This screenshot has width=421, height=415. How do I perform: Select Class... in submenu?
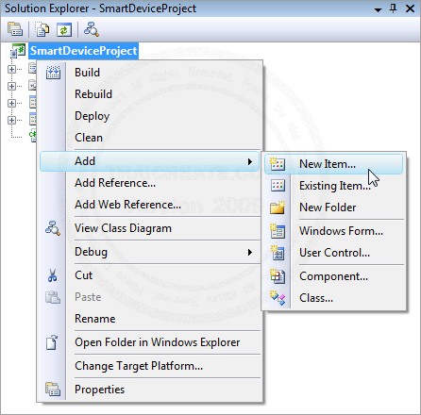334,298
